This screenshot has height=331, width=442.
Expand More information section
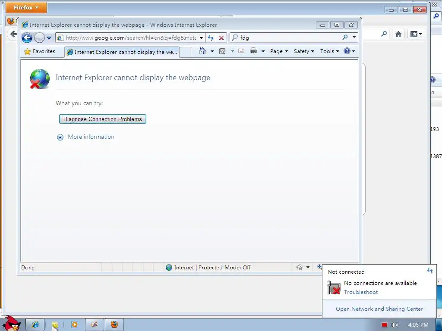(x=60, y=137)
